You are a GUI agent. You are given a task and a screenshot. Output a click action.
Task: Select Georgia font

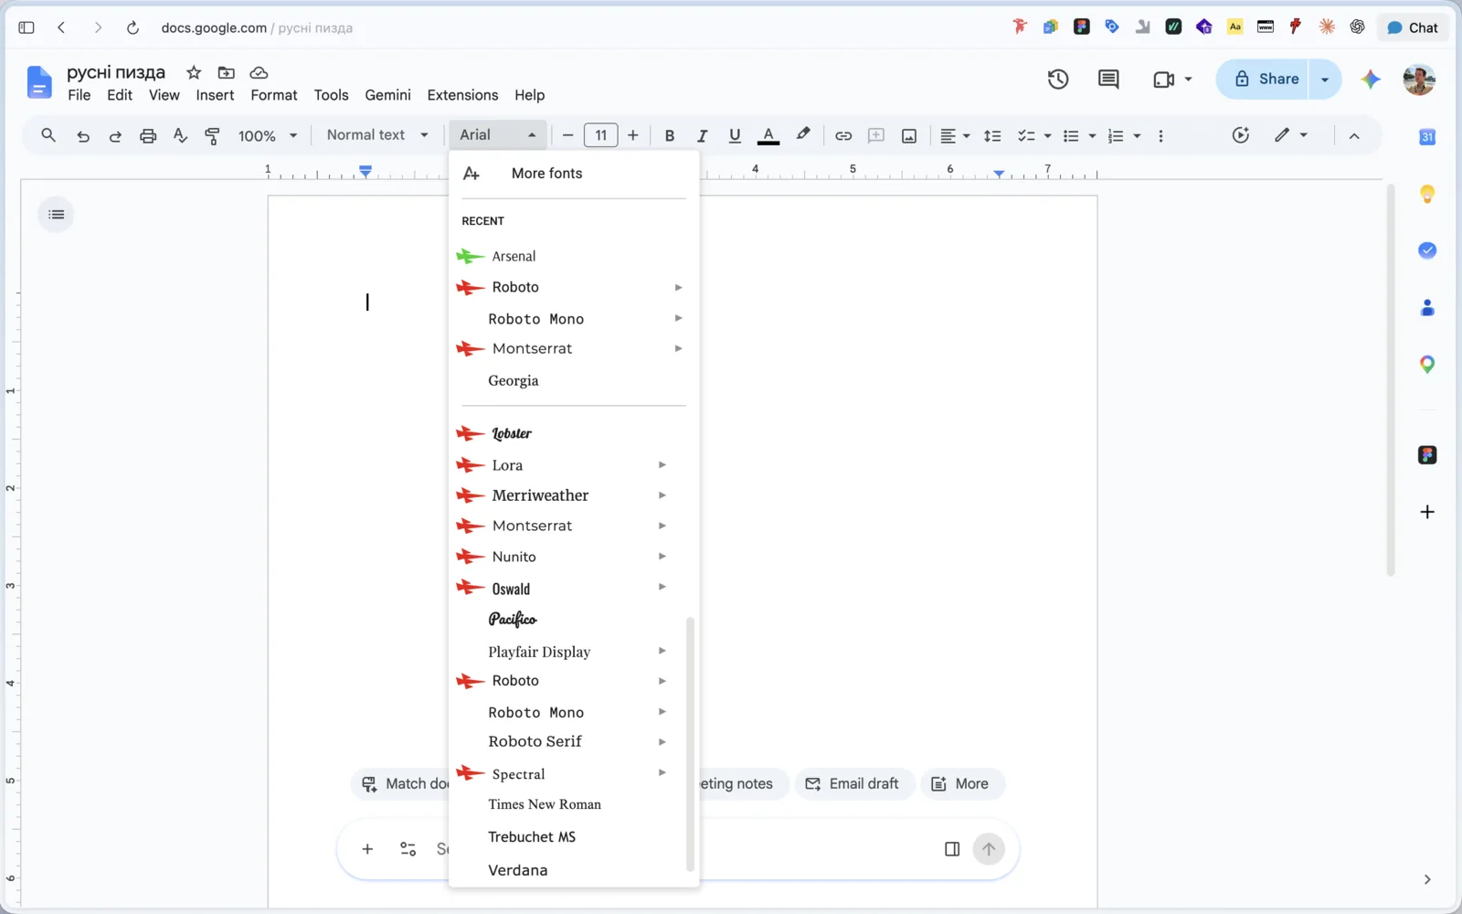click(574, 381)
